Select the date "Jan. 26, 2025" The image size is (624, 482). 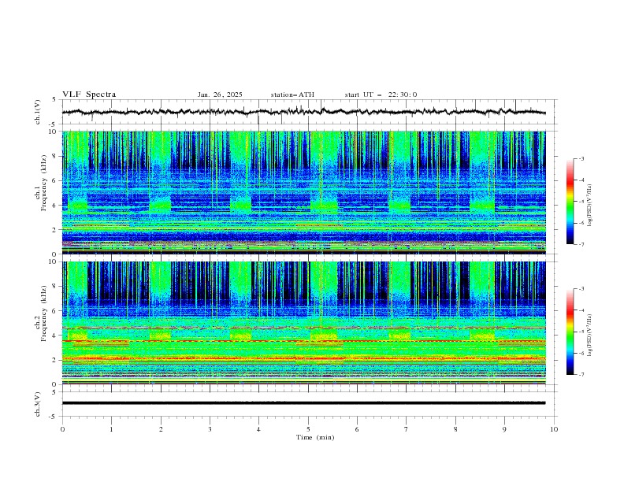tap(220, 95)
